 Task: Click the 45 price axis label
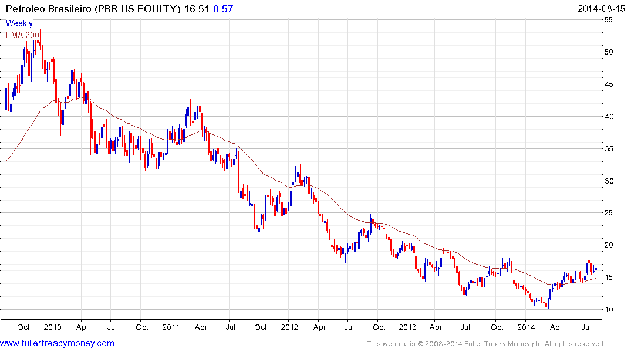609,84
